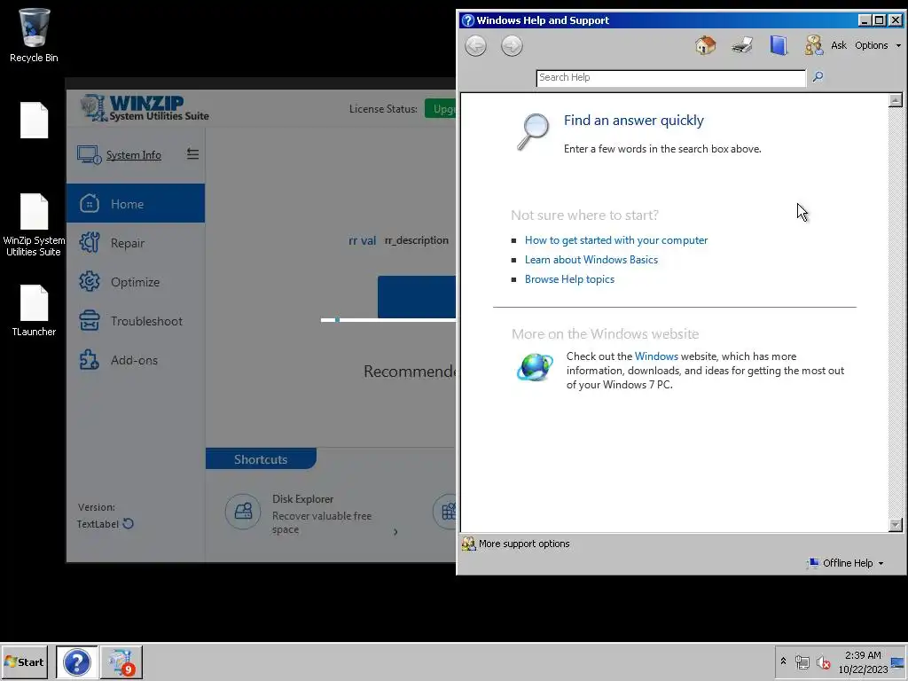This screenshot has height=681, width=908.
Task: Select the TLauncher desktop icon
Action: (34, 310)
